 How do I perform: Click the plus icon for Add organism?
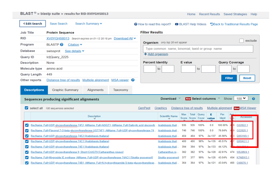click(145, 54)
